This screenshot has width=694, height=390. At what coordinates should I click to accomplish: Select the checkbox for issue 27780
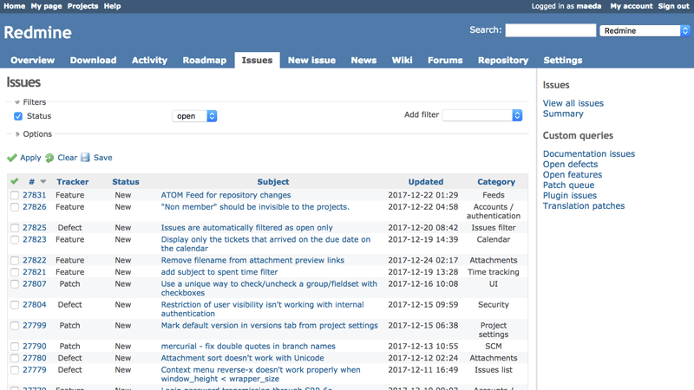click(x=15, y=358)
